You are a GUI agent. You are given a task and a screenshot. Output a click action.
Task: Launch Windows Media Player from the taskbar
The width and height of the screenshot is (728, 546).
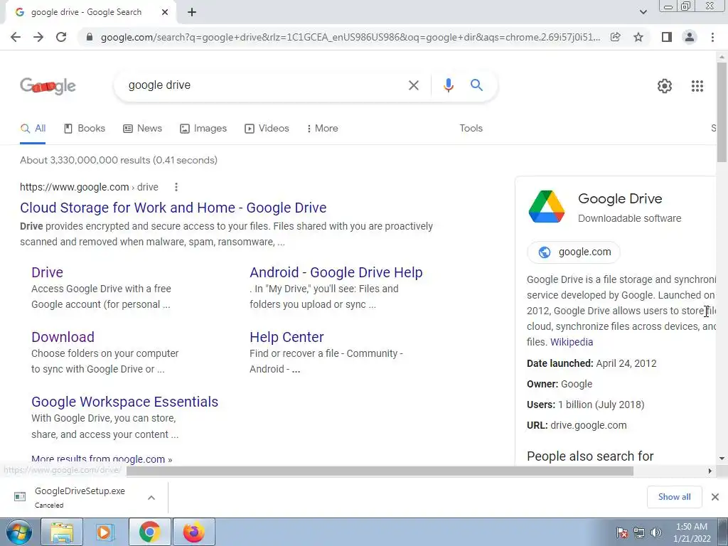105,532
